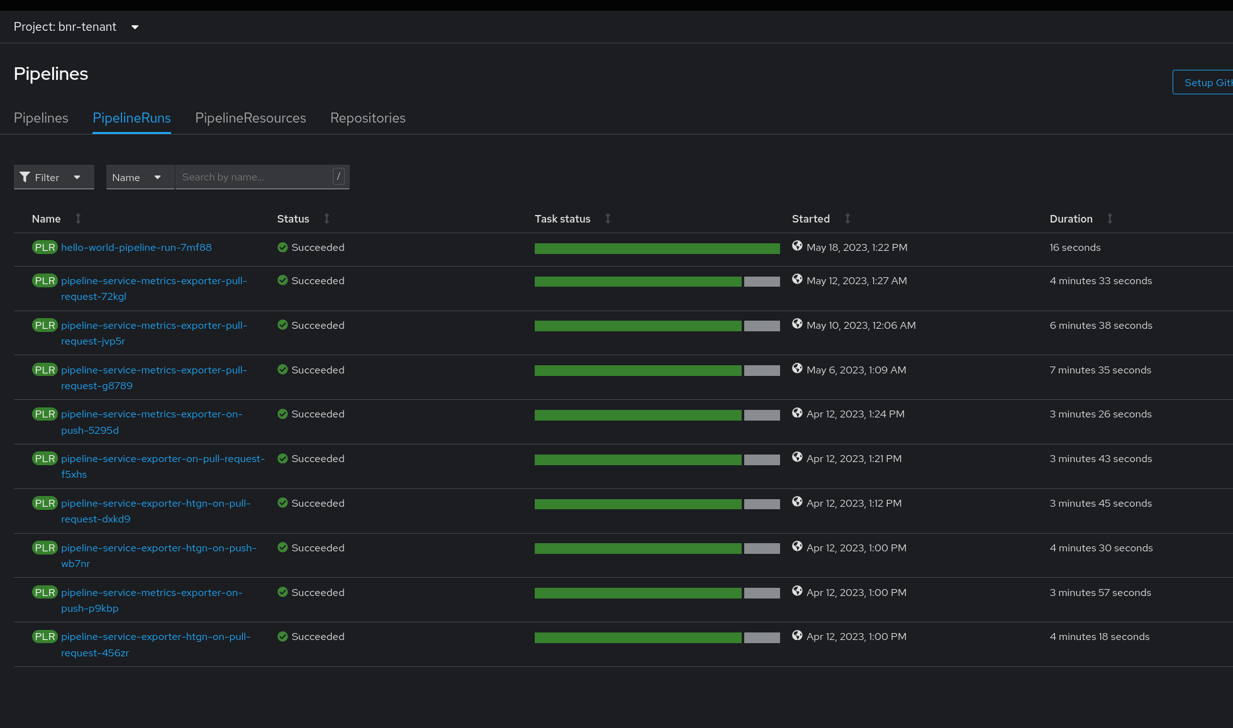This screenshot has width=1233, height=728.
Task: Click the Status column sort icon
Action: click(326, 218)
